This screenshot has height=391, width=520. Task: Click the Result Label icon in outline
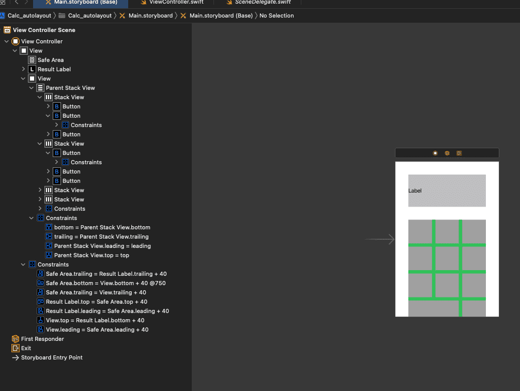pos(32,69)
